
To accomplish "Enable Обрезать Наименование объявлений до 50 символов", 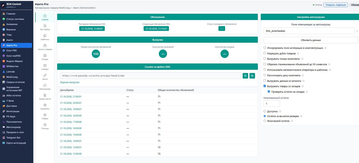I will [265, 64].
